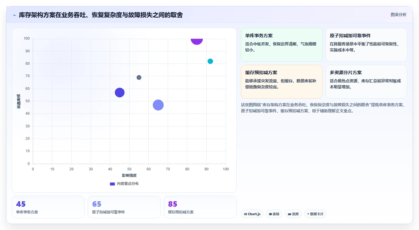Click the Chart.js tag chip
The height and width of the screenshot is (230, 419).
pyautogui.click(x=252, y=214)
